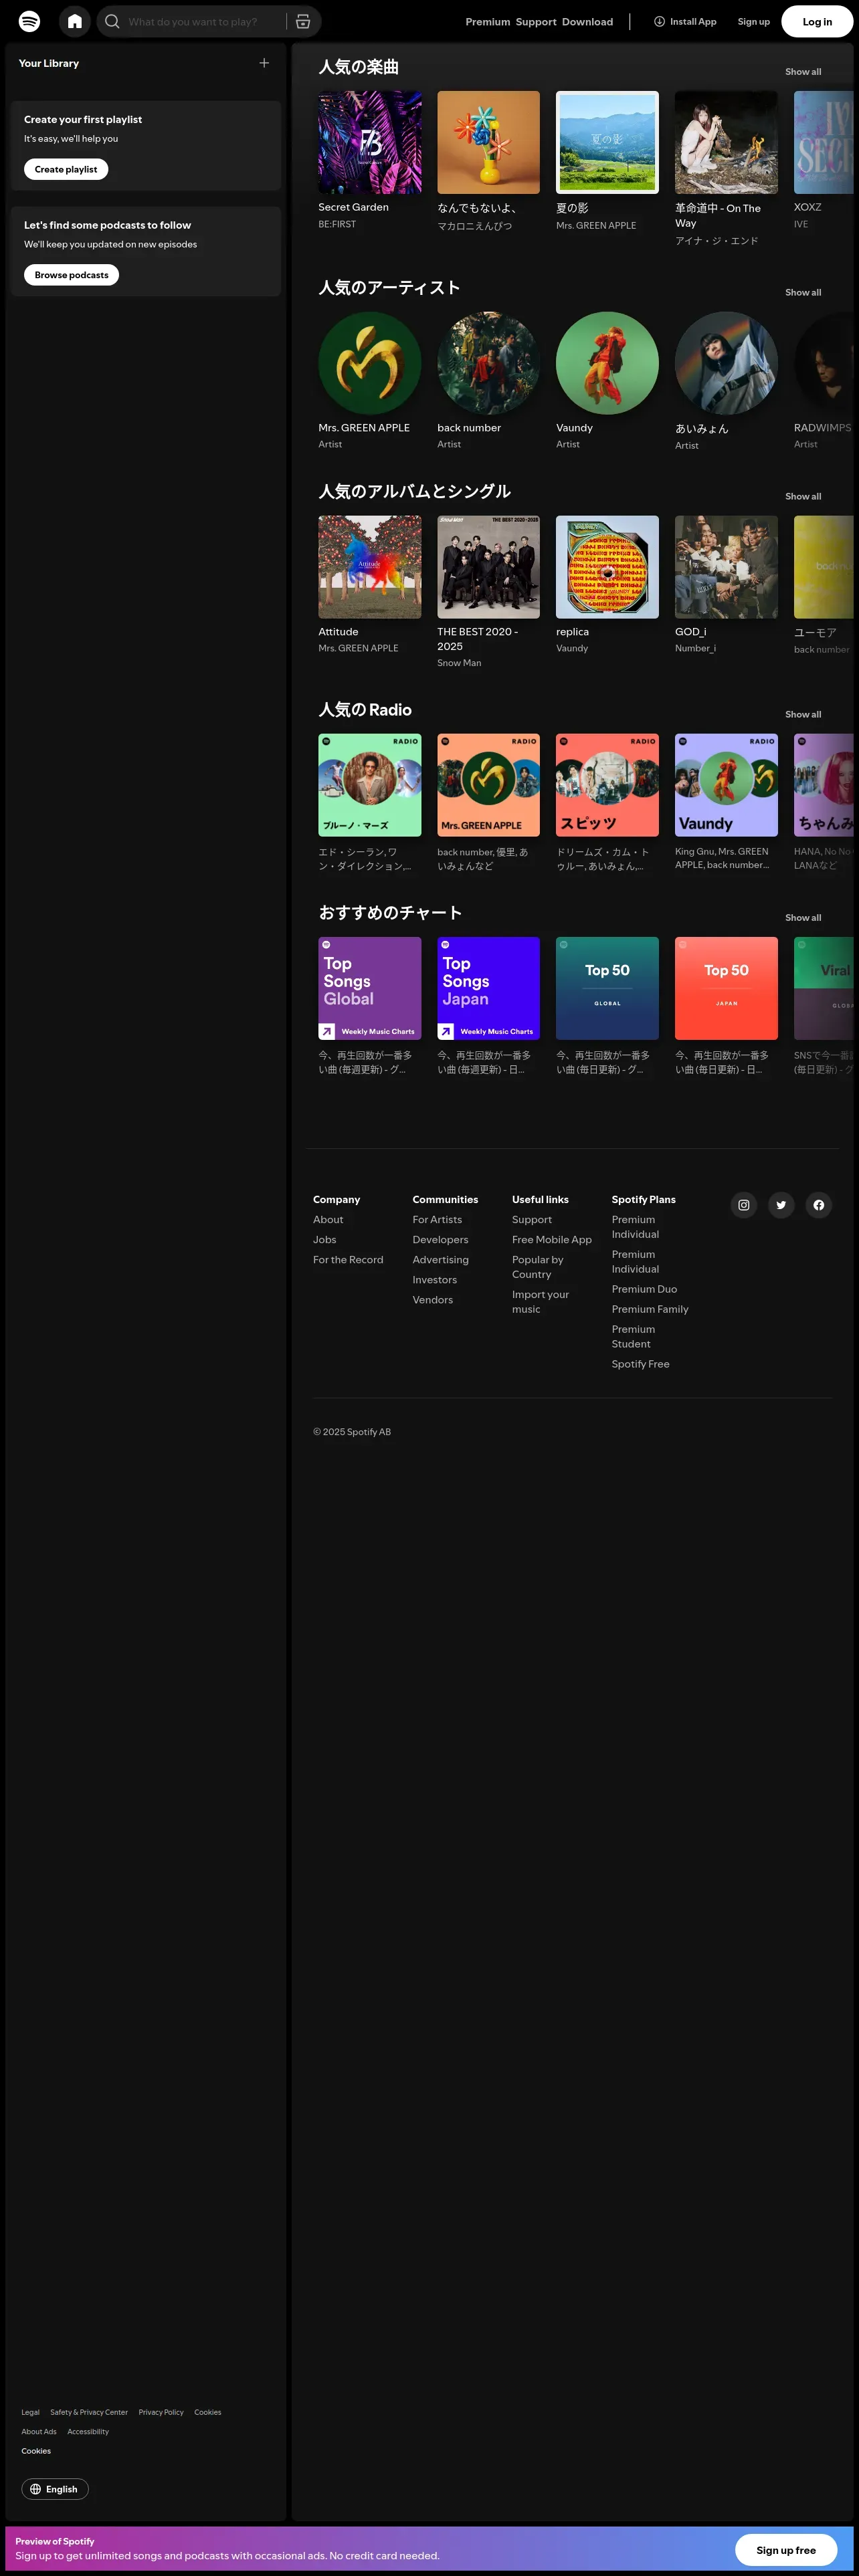Click the Spotify logo icon

(30, 21)
